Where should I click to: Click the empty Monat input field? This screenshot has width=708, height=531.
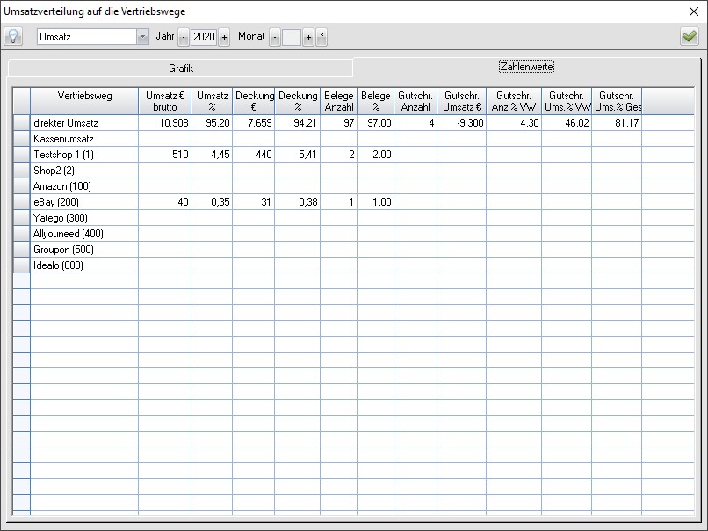click(x=292, y=37)
